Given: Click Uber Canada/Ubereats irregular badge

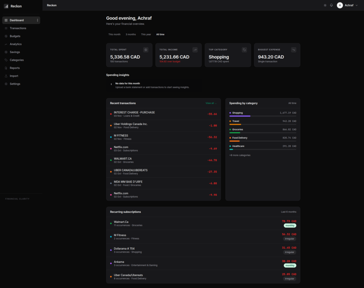Looking at the screenshot, I should pos(289,279).
